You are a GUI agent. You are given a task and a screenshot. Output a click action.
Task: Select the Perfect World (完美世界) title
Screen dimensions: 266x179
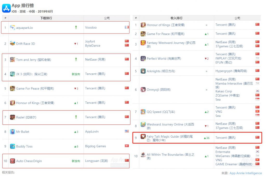(x=164, y=59)
